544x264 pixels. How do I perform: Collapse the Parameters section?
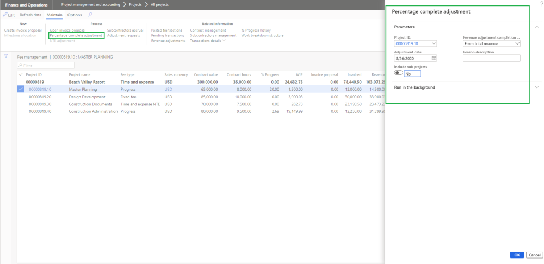tap(537, 27)
